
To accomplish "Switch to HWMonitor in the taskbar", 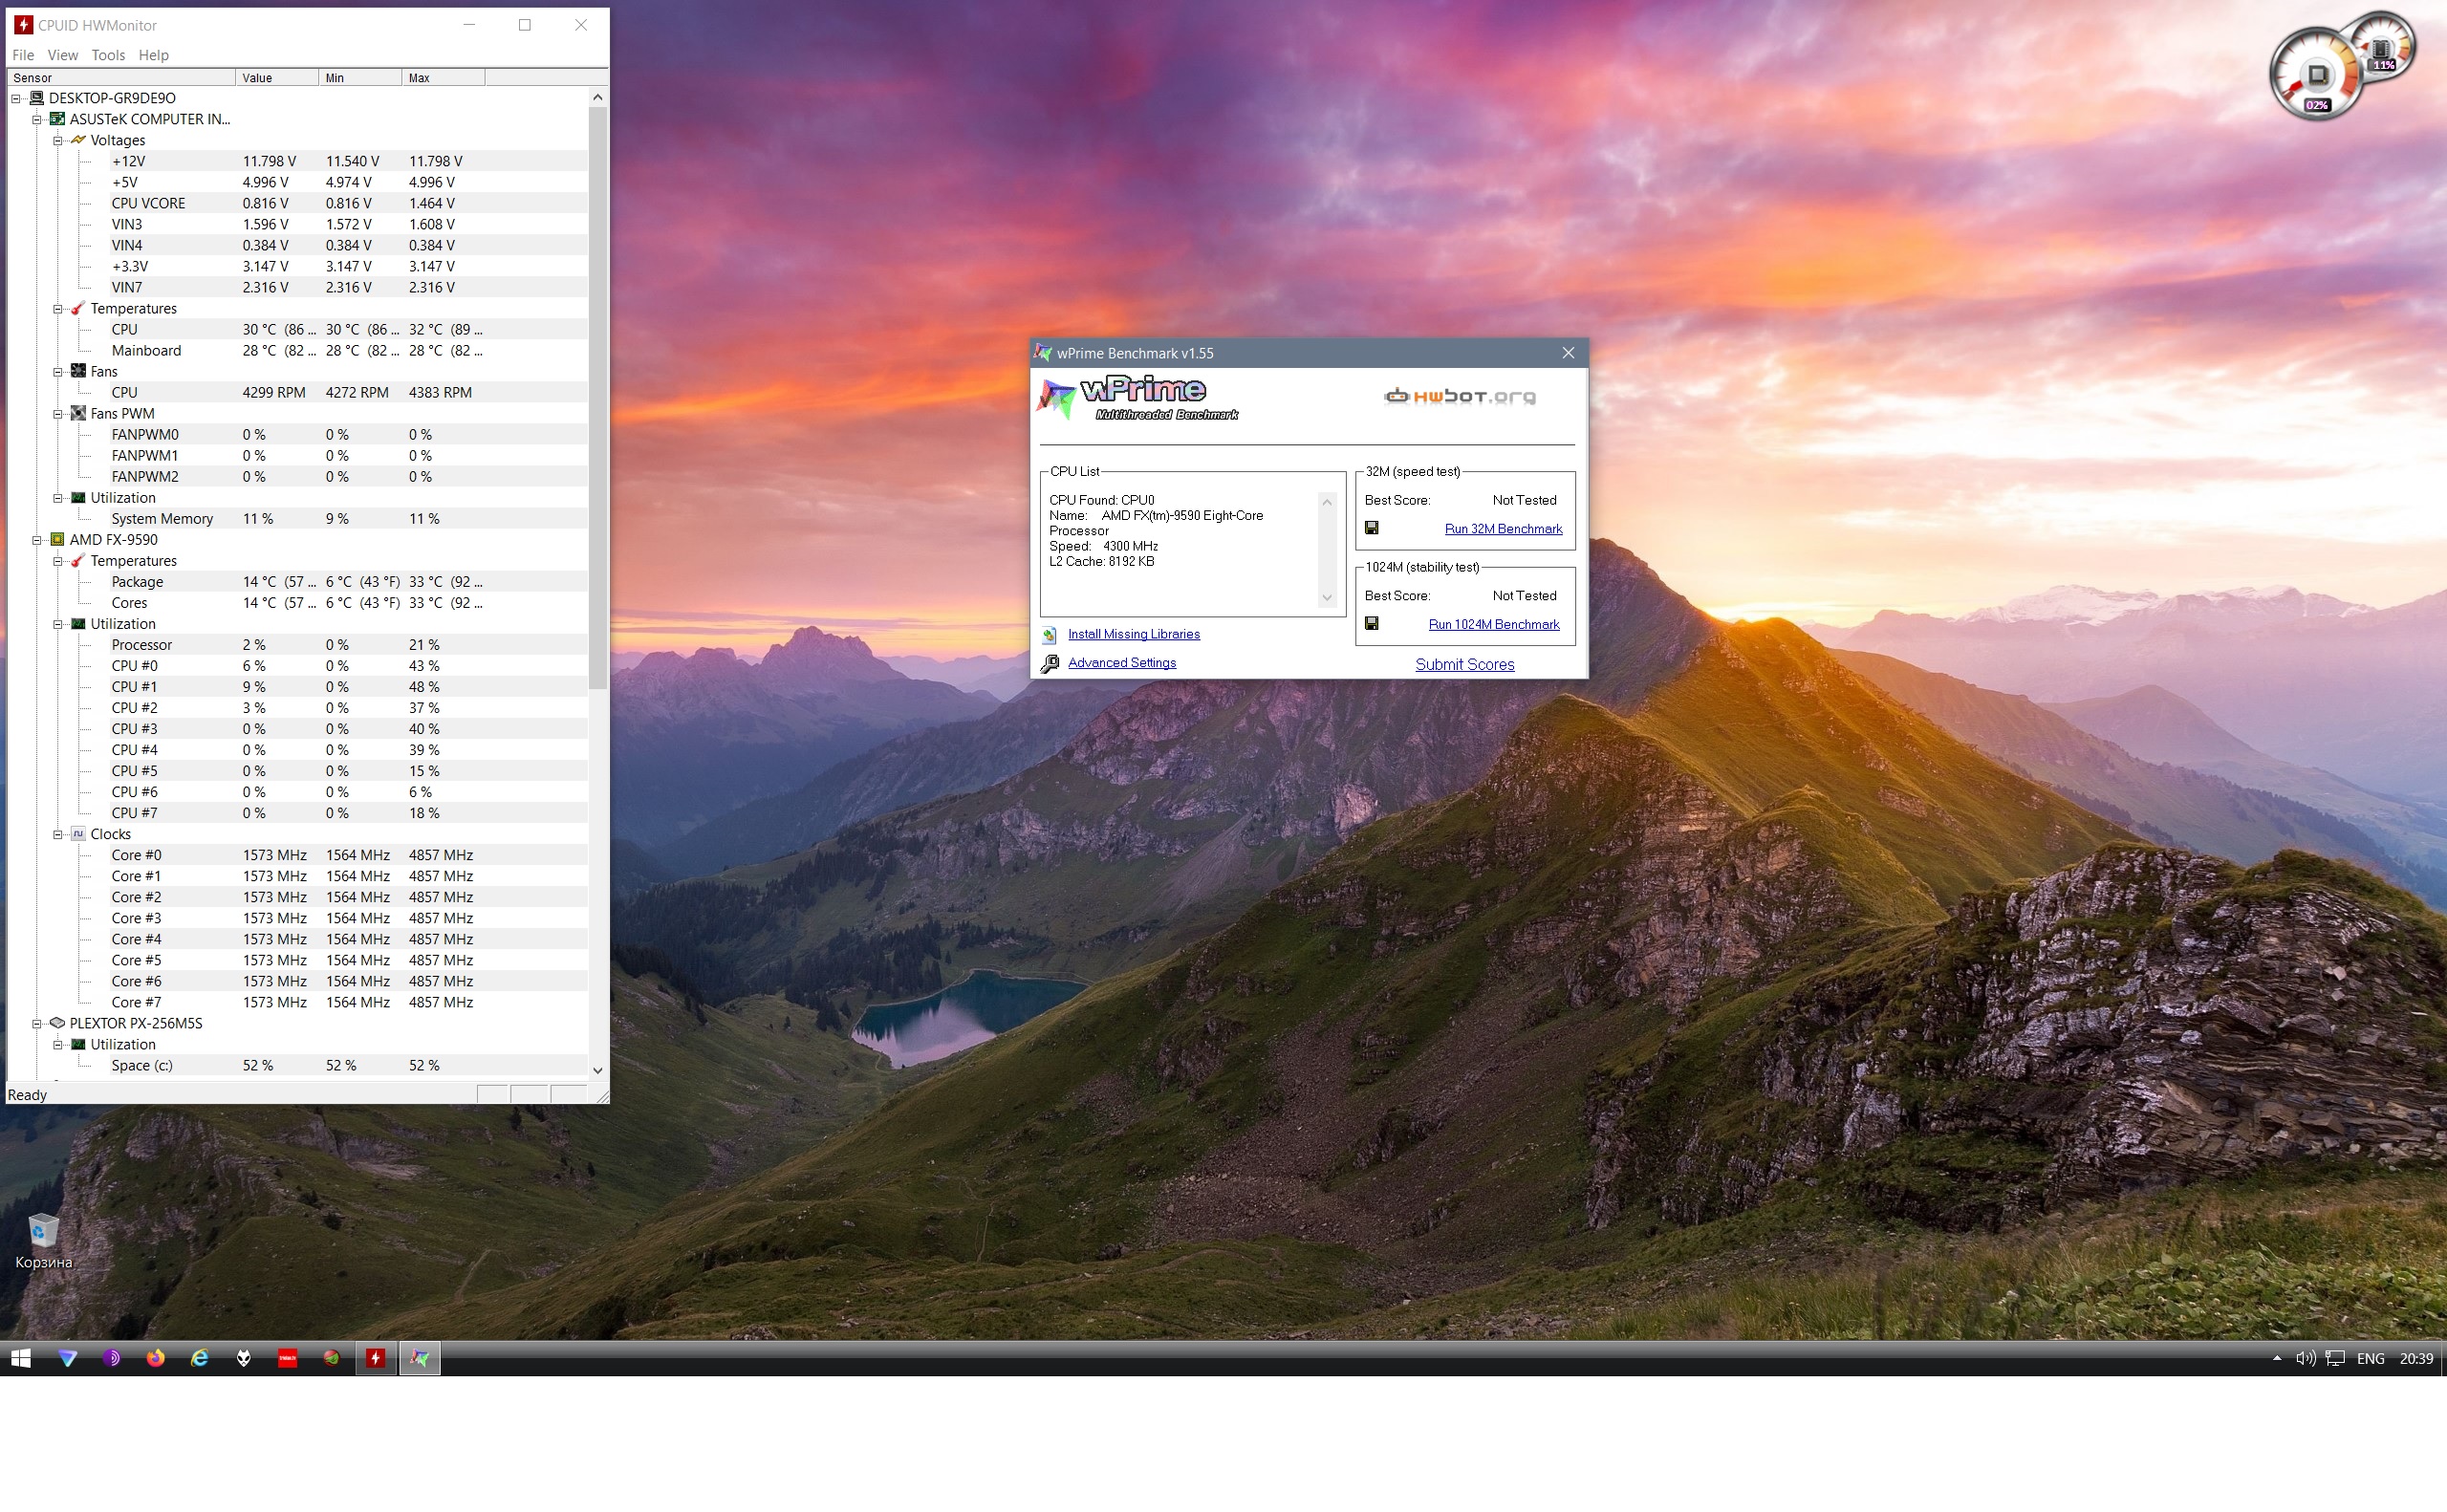I will [376, 1358].
